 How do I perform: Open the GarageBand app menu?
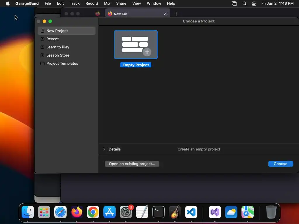point(27,3)
